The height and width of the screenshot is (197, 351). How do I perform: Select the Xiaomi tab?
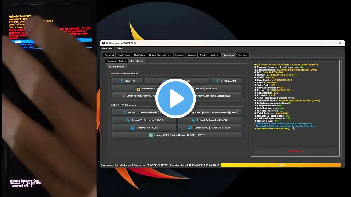[192, 55]
